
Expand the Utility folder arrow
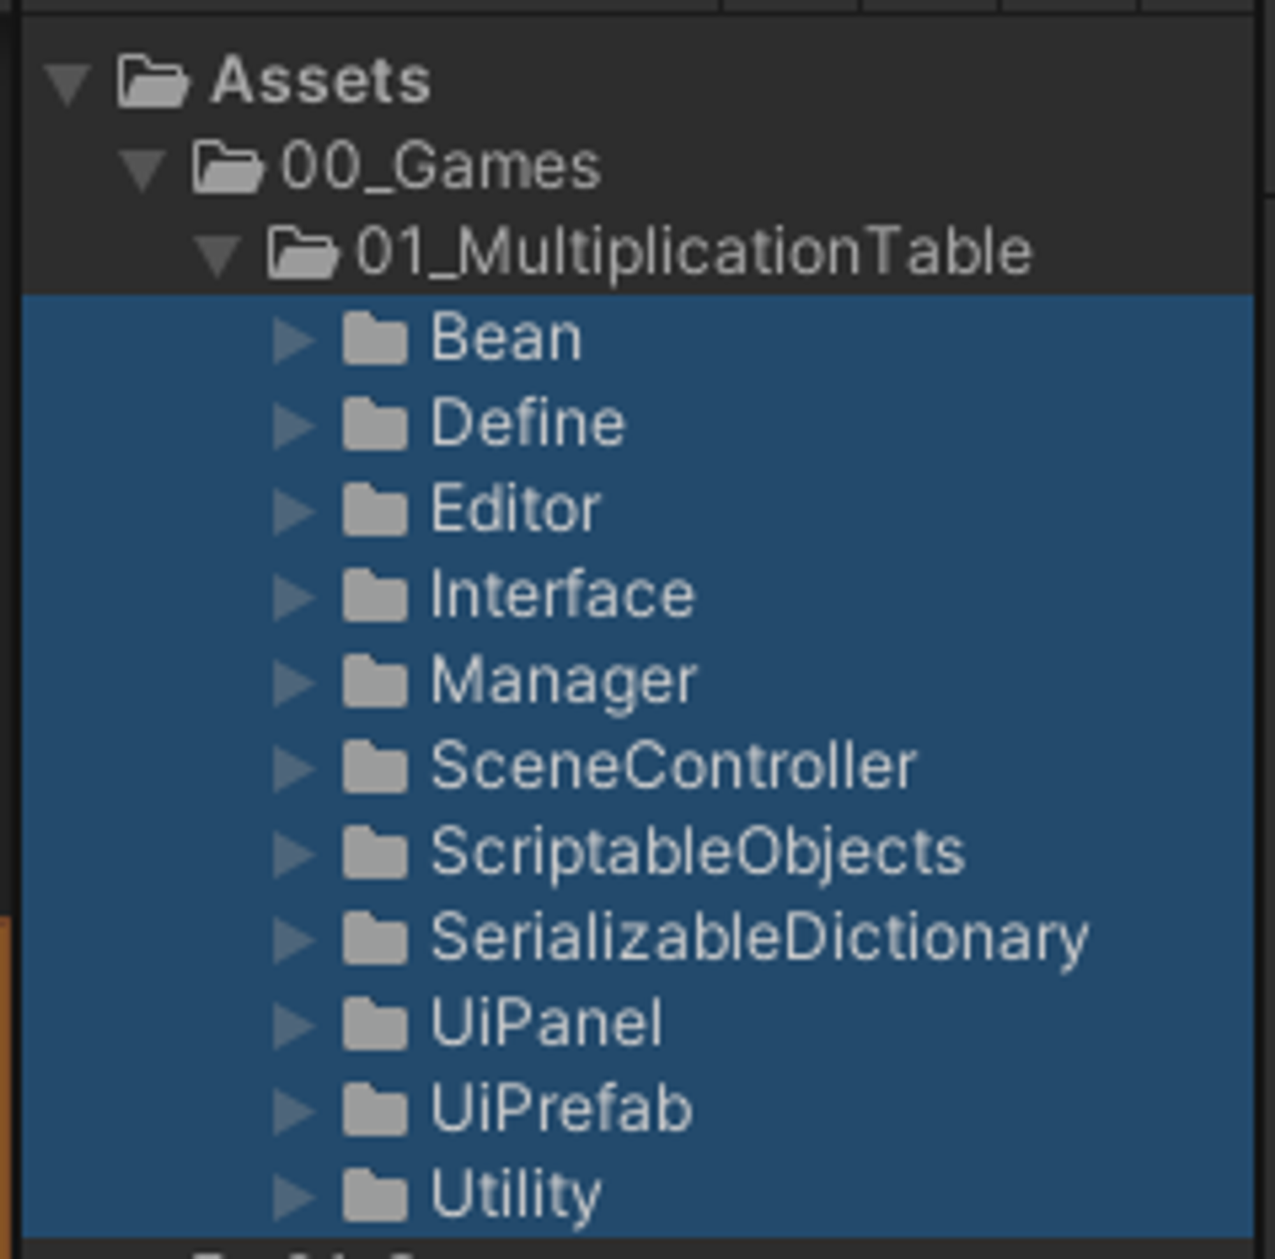[294, 1197]
